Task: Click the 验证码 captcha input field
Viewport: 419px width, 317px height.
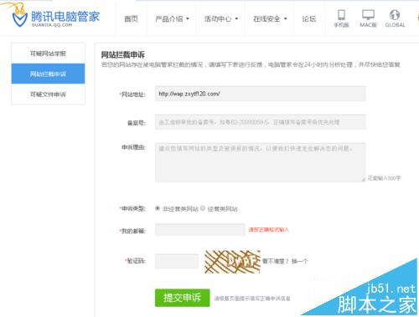Action: tap(177, 261)
